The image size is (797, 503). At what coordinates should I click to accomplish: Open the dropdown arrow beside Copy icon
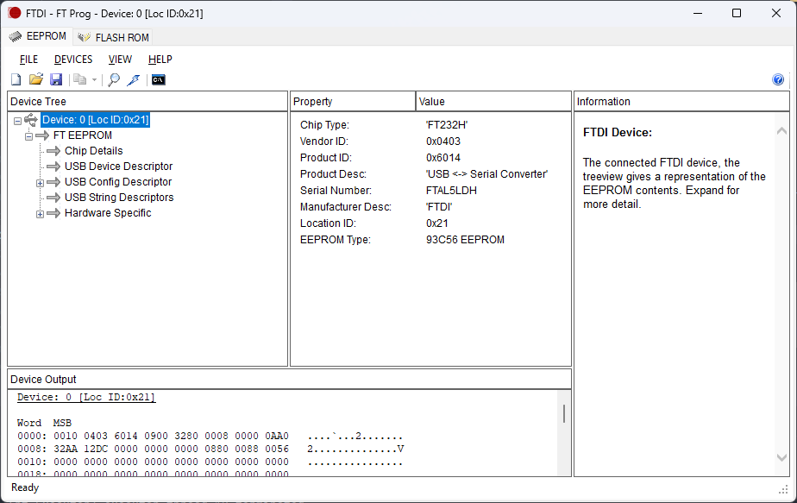94,80
